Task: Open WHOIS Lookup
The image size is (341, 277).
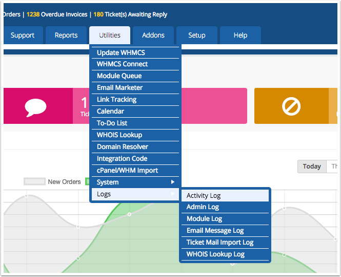Action: point(135,135)
